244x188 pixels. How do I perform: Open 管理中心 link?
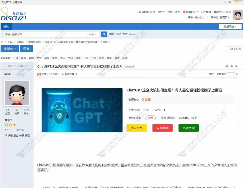tap(219, 12)
